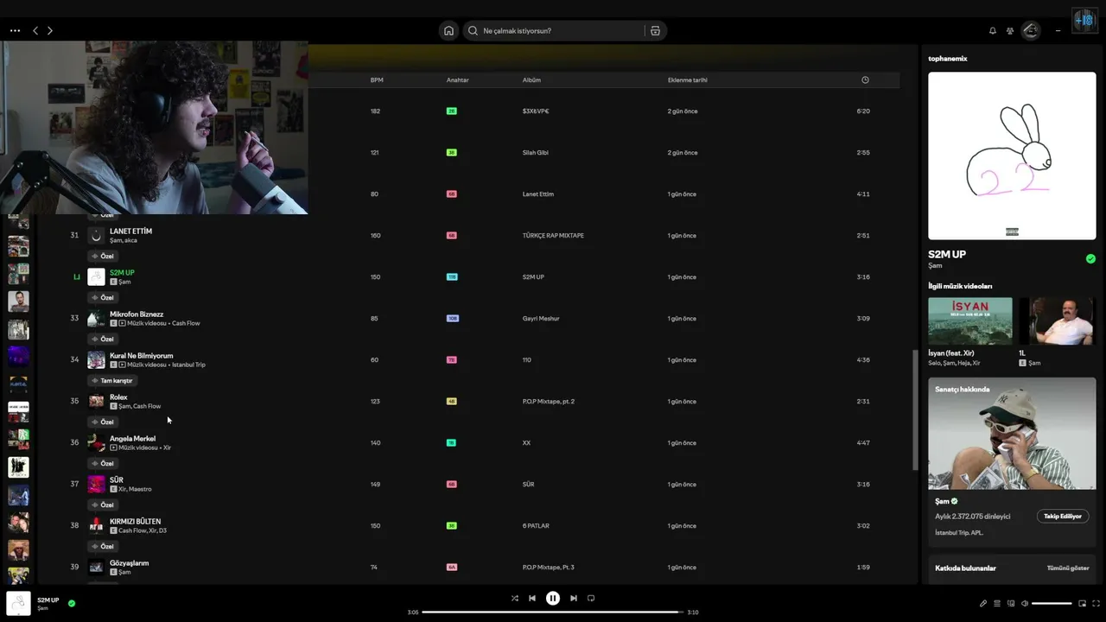Screen dimensions: 1106x622
Task: Click the Tam karıştır transition chip
Action: coord(112,380)
